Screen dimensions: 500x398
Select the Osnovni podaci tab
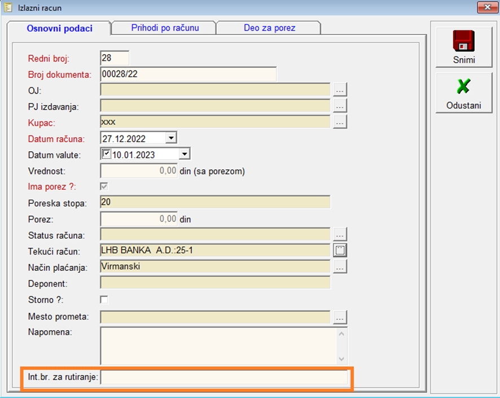click(x=59, y=28)
